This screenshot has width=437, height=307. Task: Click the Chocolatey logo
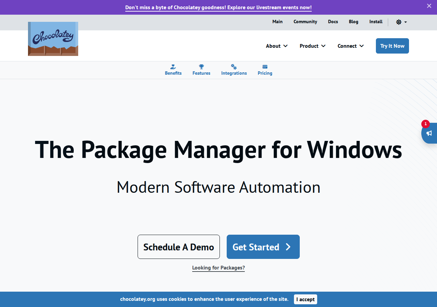[x=53, y=39]
